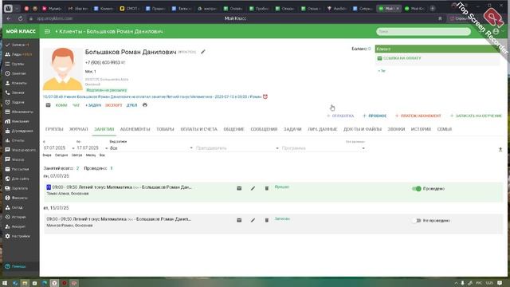Open the end date 17.07.2025 picker

[x=92, y=148]
